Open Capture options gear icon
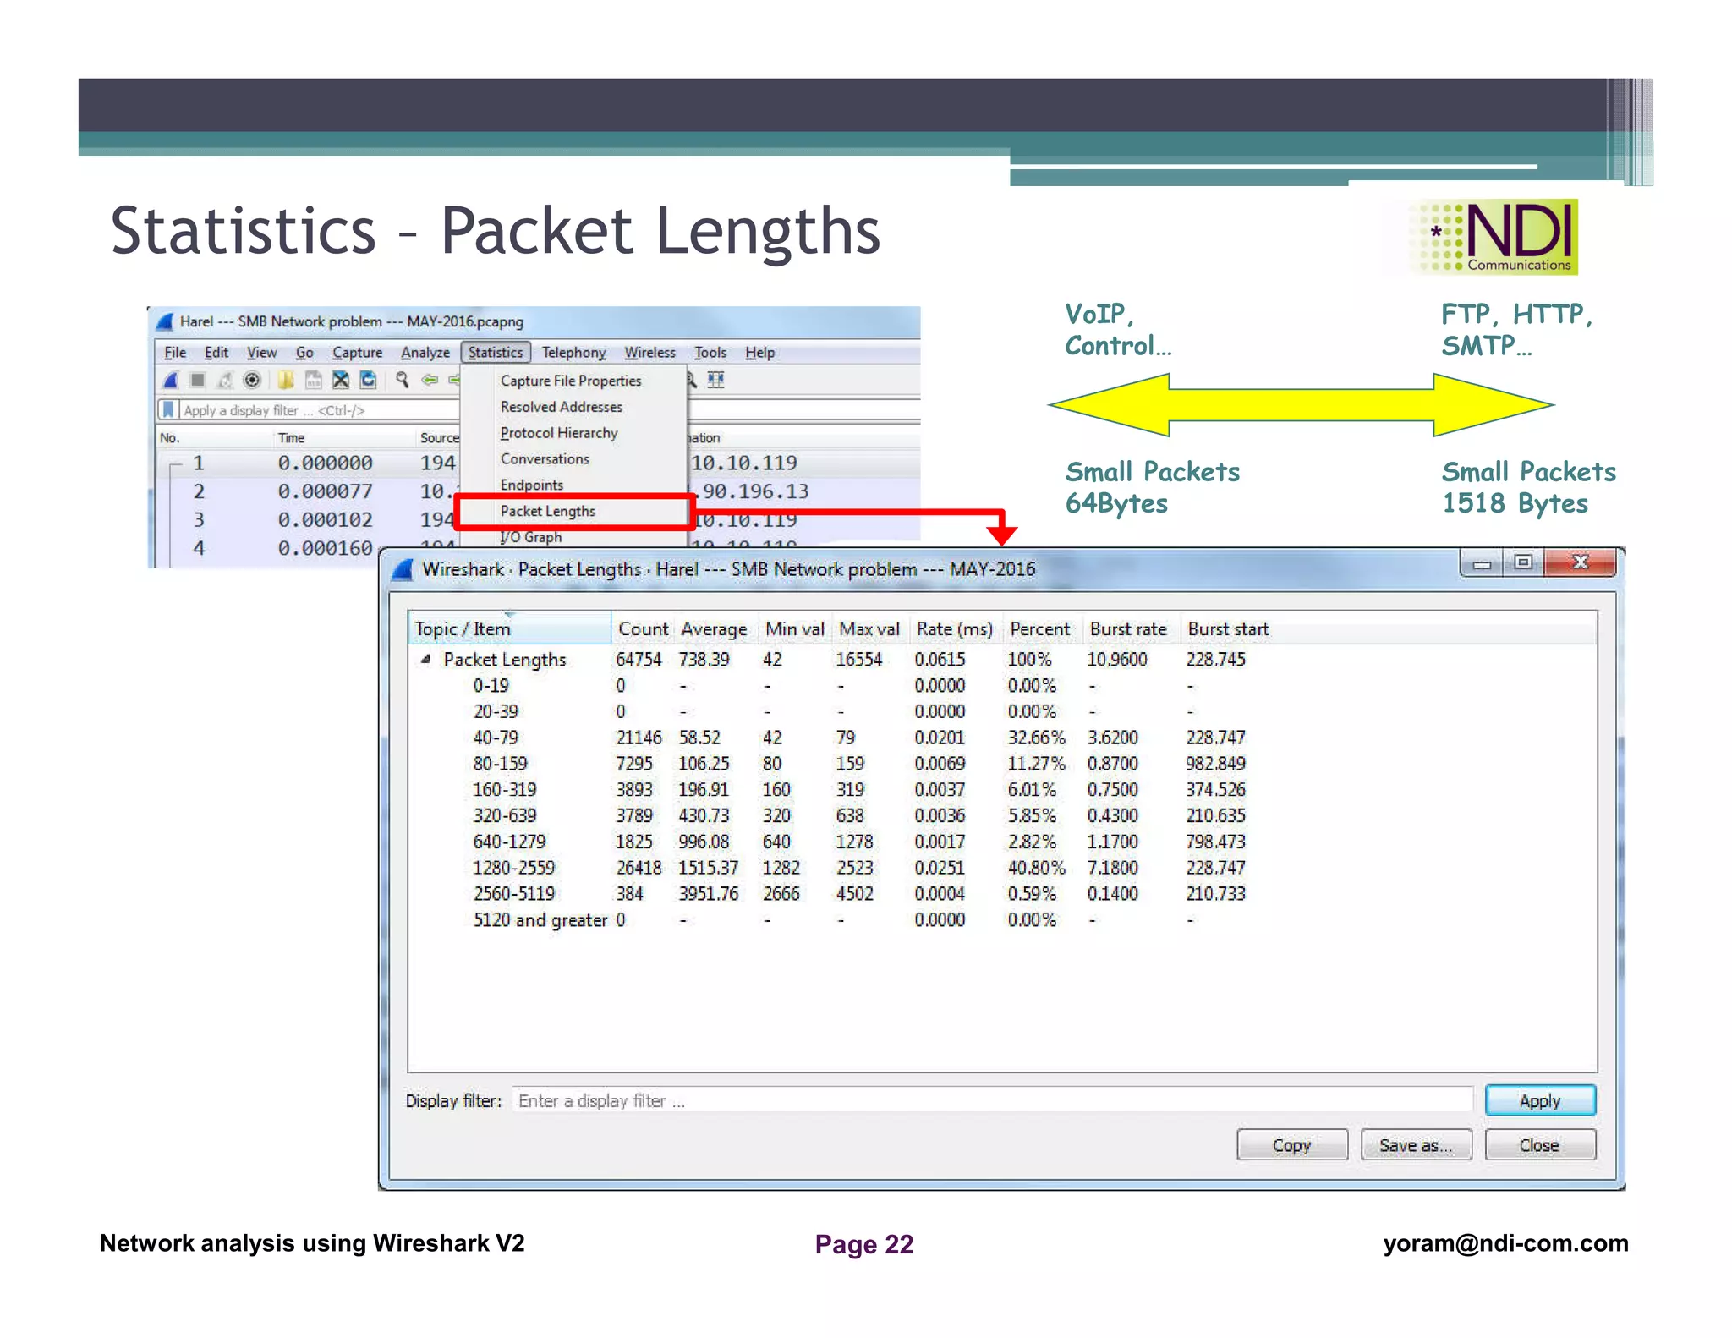Viewport: 1732px width, 1338px height. (252, 381)
